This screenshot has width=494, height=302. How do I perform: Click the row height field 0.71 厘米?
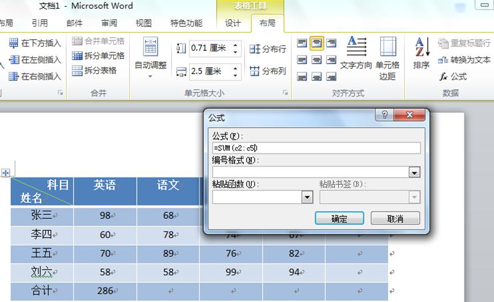click(x=210, y=48)
